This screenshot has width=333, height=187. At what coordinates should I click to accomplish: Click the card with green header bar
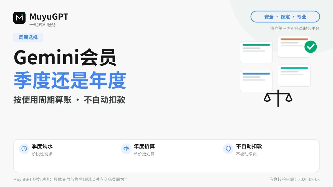click(256, 52)
